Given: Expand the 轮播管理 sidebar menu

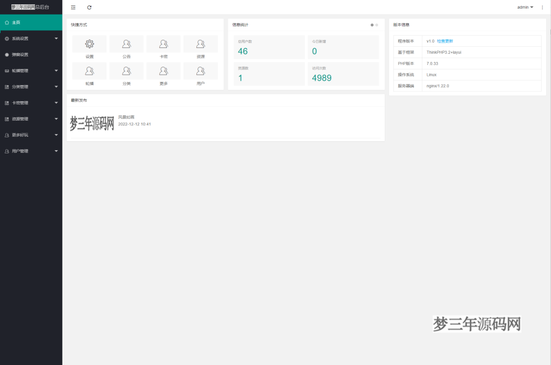Looking at the screenshot, I should 31,71.
